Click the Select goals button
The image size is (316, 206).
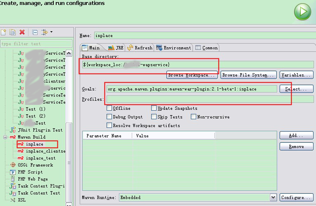pyautogui.click(x=296, y=89)
